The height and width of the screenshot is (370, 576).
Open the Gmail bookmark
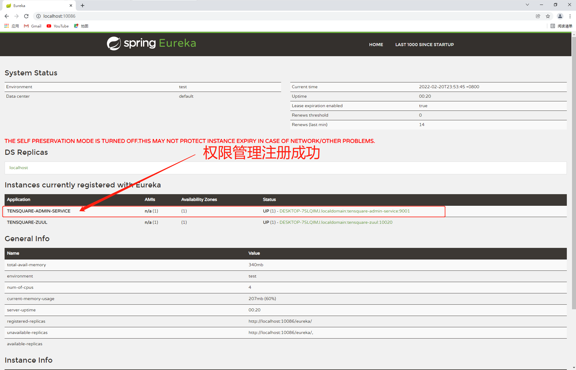click(x=33, y=26)
